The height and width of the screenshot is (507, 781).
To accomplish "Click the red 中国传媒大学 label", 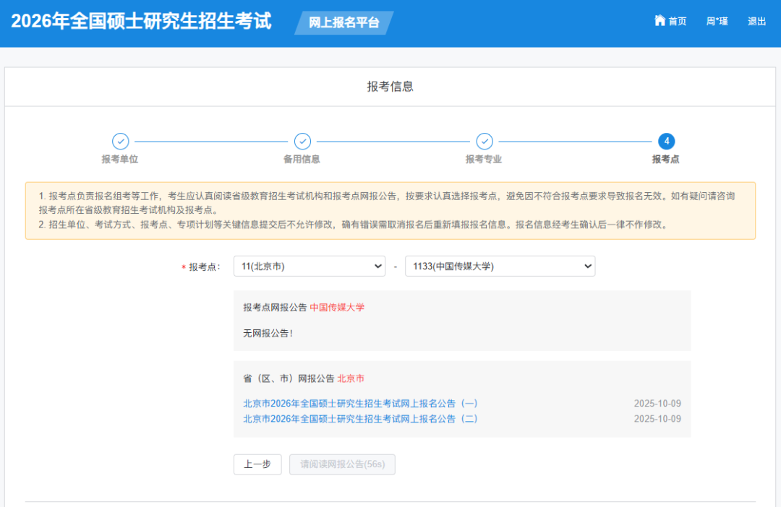I will coord(337,306).
